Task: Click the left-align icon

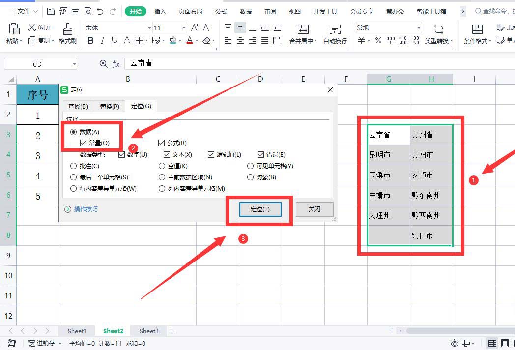Action: (228, 40)
